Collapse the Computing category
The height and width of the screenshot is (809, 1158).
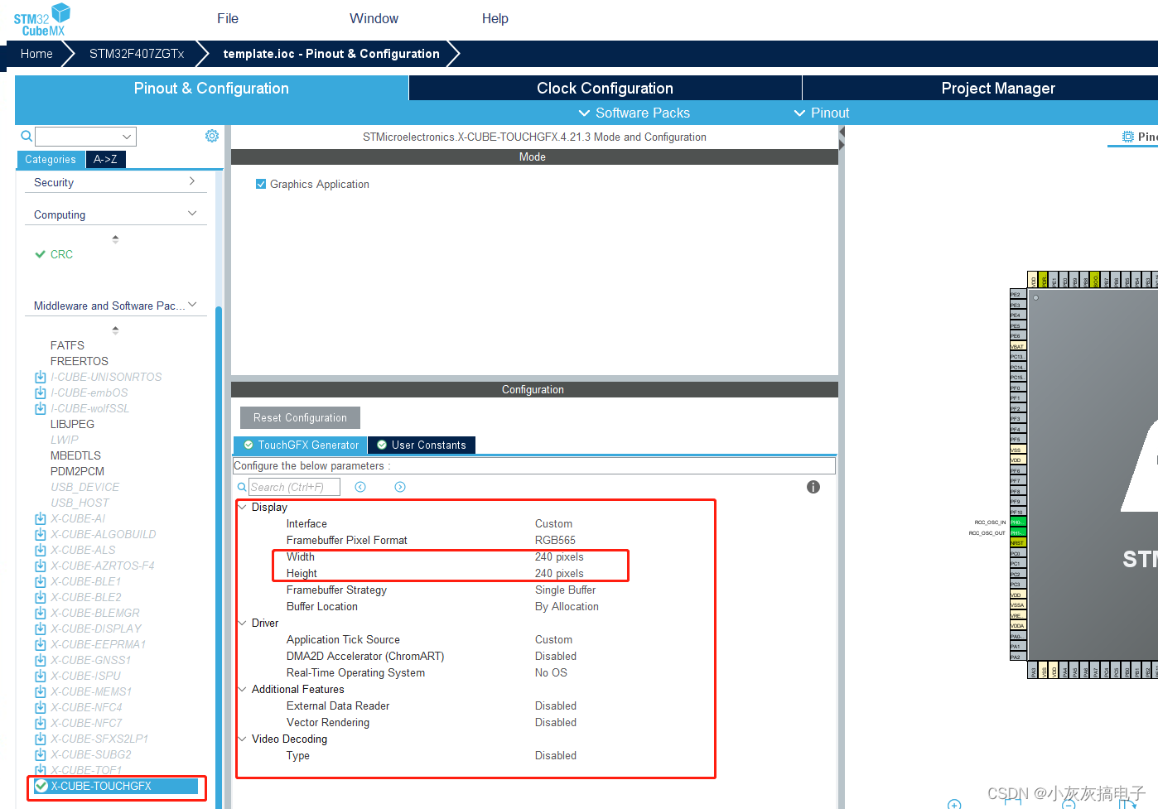click(192, 214)
